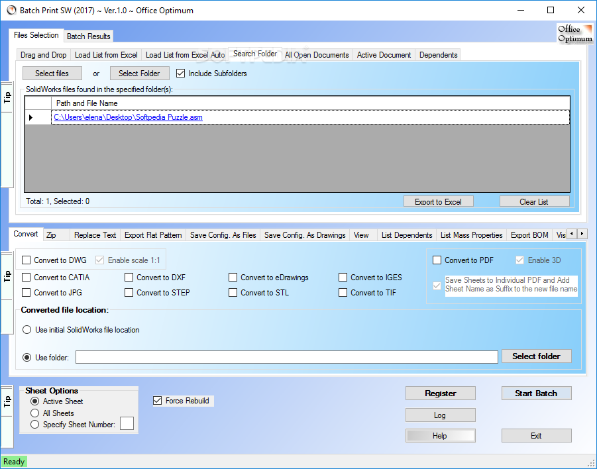Check Convert to CATIA
597x469 pixels.
[x=27, y=277]
